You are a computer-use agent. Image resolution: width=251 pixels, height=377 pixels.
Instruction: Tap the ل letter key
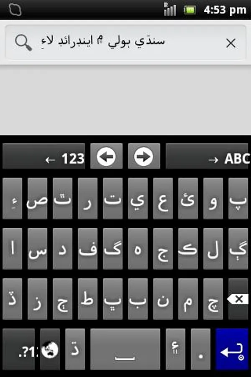213,249
